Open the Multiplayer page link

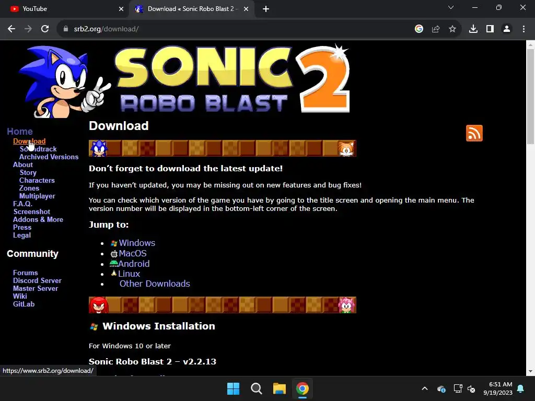(37, 196)
